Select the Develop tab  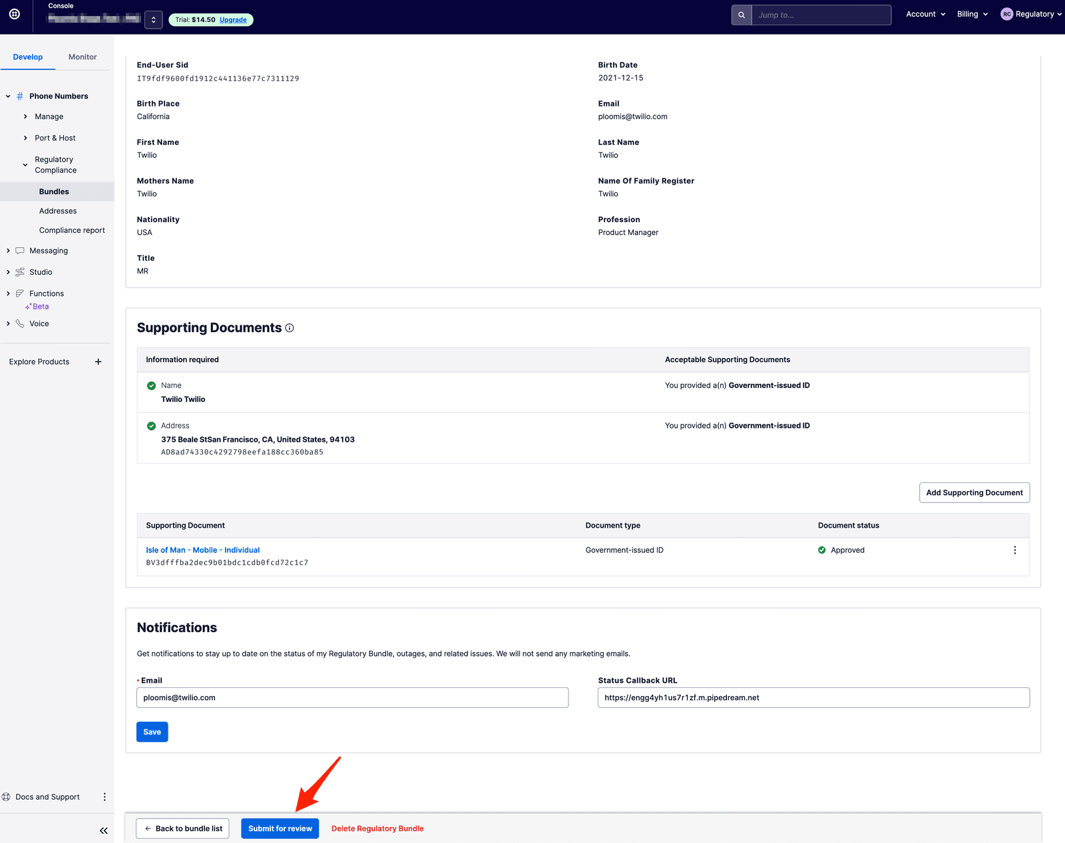[28, 57]
